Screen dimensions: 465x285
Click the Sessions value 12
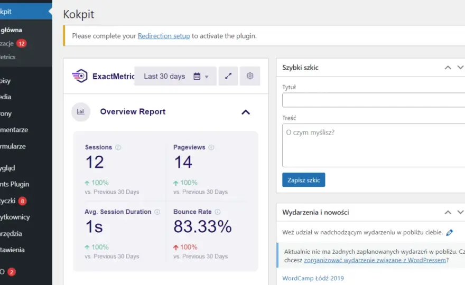(95, 163)
